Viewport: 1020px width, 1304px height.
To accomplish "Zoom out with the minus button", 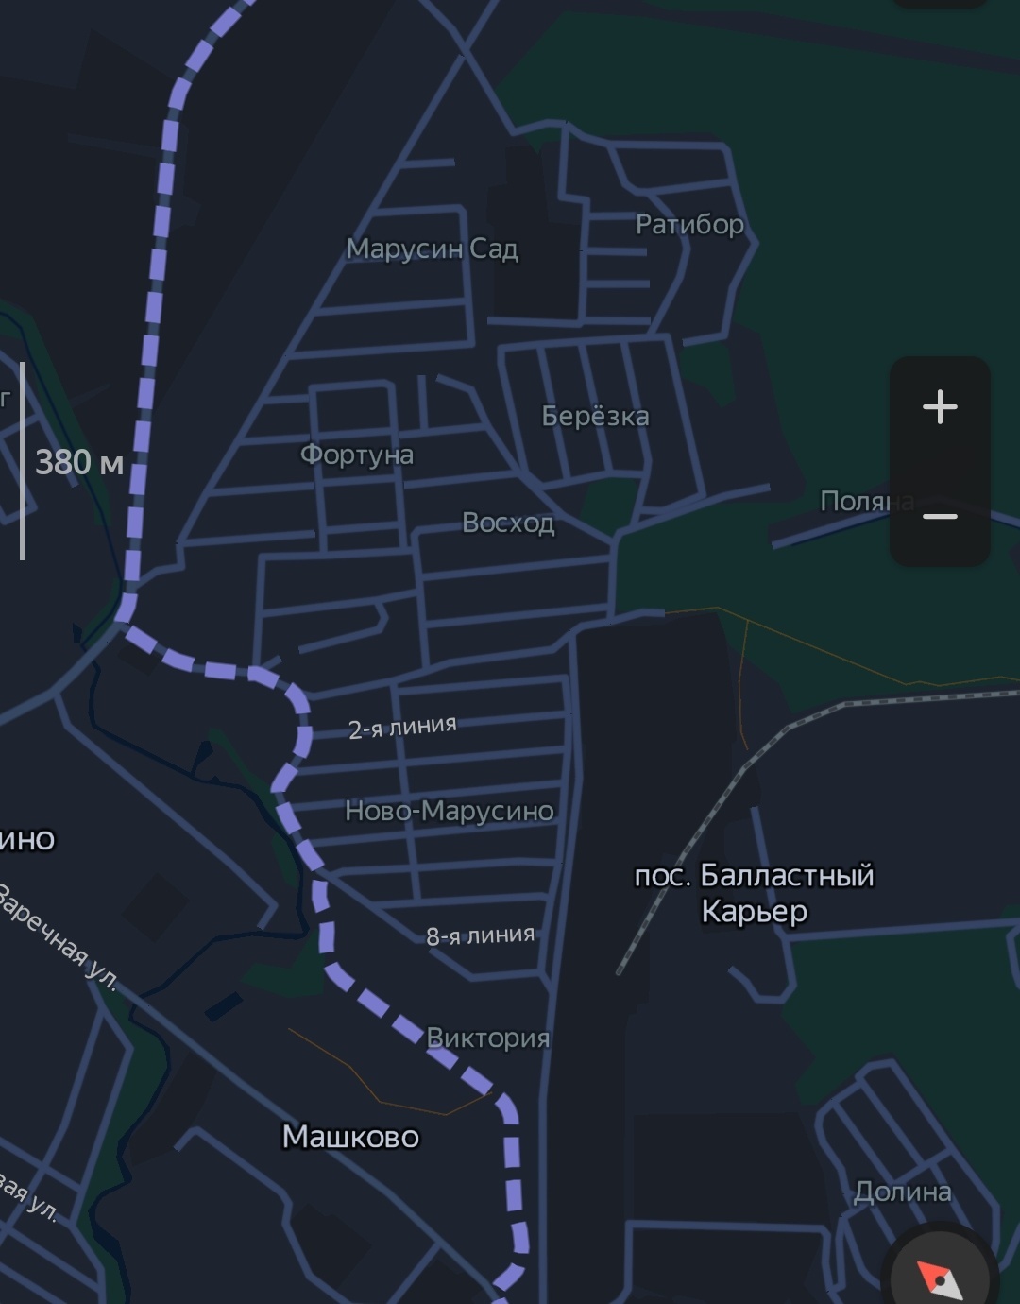I will click(x=940, y=516).
